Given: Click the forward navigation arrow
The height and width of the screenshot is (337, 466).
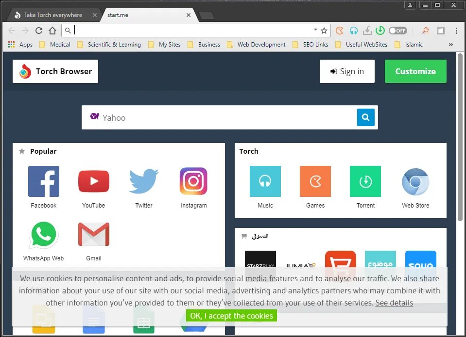Looking at the screenshot, I should [x=25, y=31].
